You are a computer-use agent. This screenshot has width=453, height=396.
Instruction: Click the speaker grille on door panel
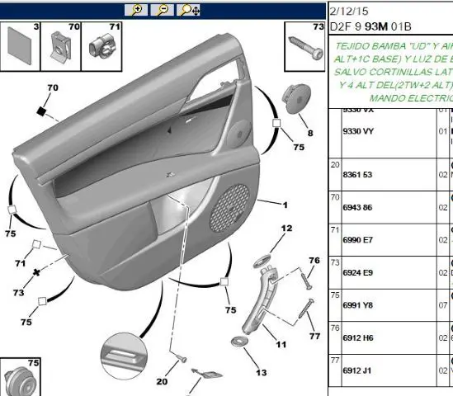(230, 208)
